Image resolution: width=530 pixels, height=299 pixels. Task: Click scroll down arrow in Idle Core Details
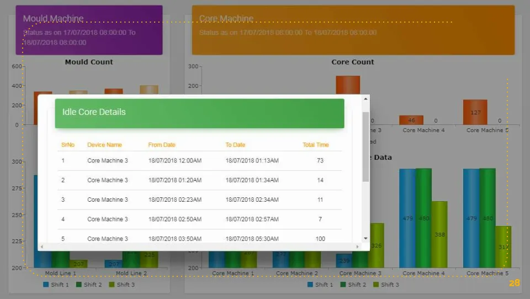[365, 238]
